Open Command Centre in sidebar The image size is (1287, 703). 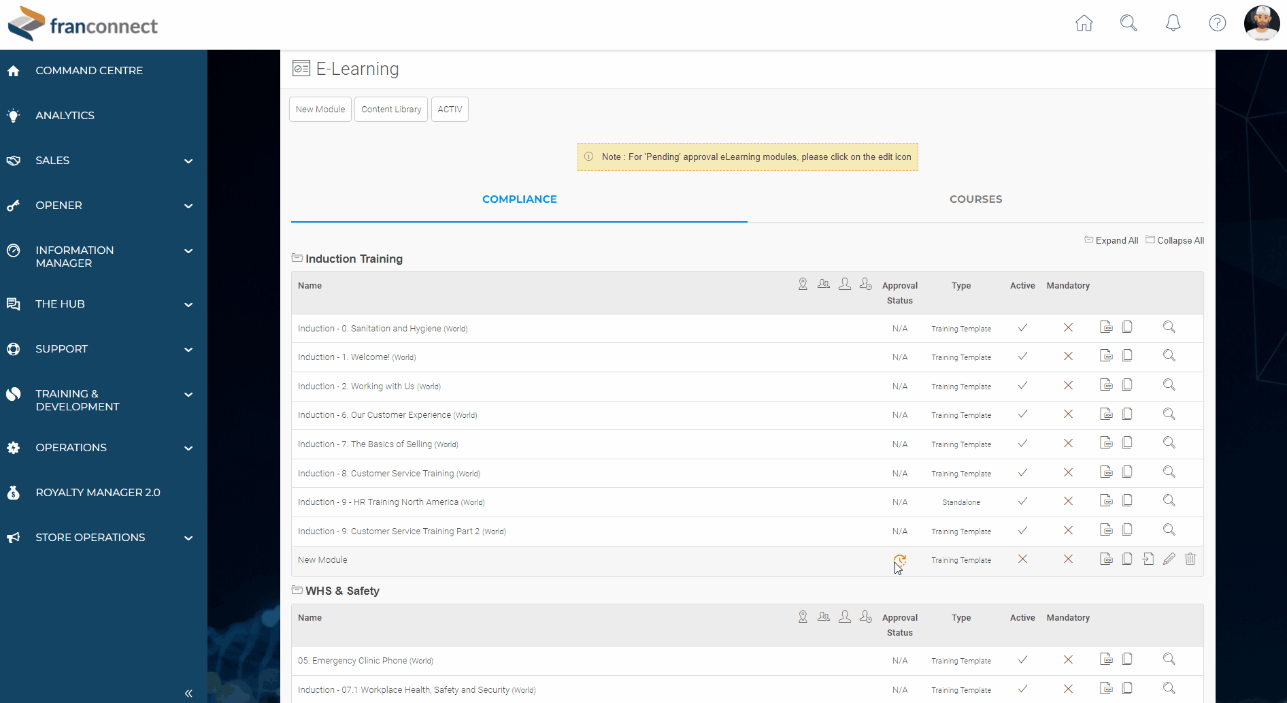pos(89,71)
